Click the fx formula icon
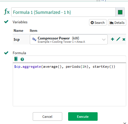Image resolution: width=128 pixels, height=124 pixels. tap(7, 11)
